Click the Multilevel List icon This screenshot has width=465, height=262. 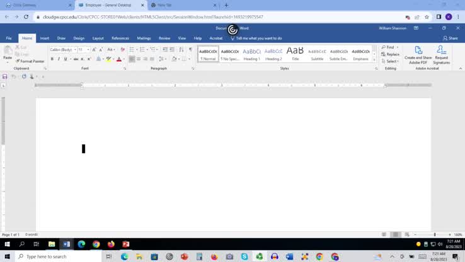point(152,50)
